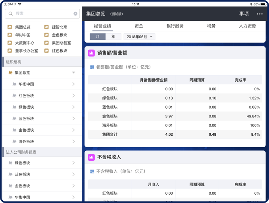Clear the search field with the x icon

click(x=75, y=14)
